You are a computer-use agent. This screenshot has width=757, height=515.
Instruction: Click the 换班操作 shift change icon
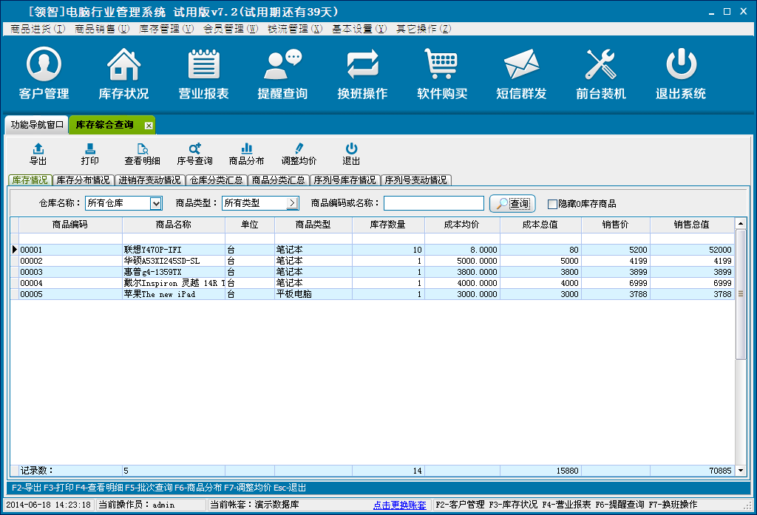click(362, 65)
